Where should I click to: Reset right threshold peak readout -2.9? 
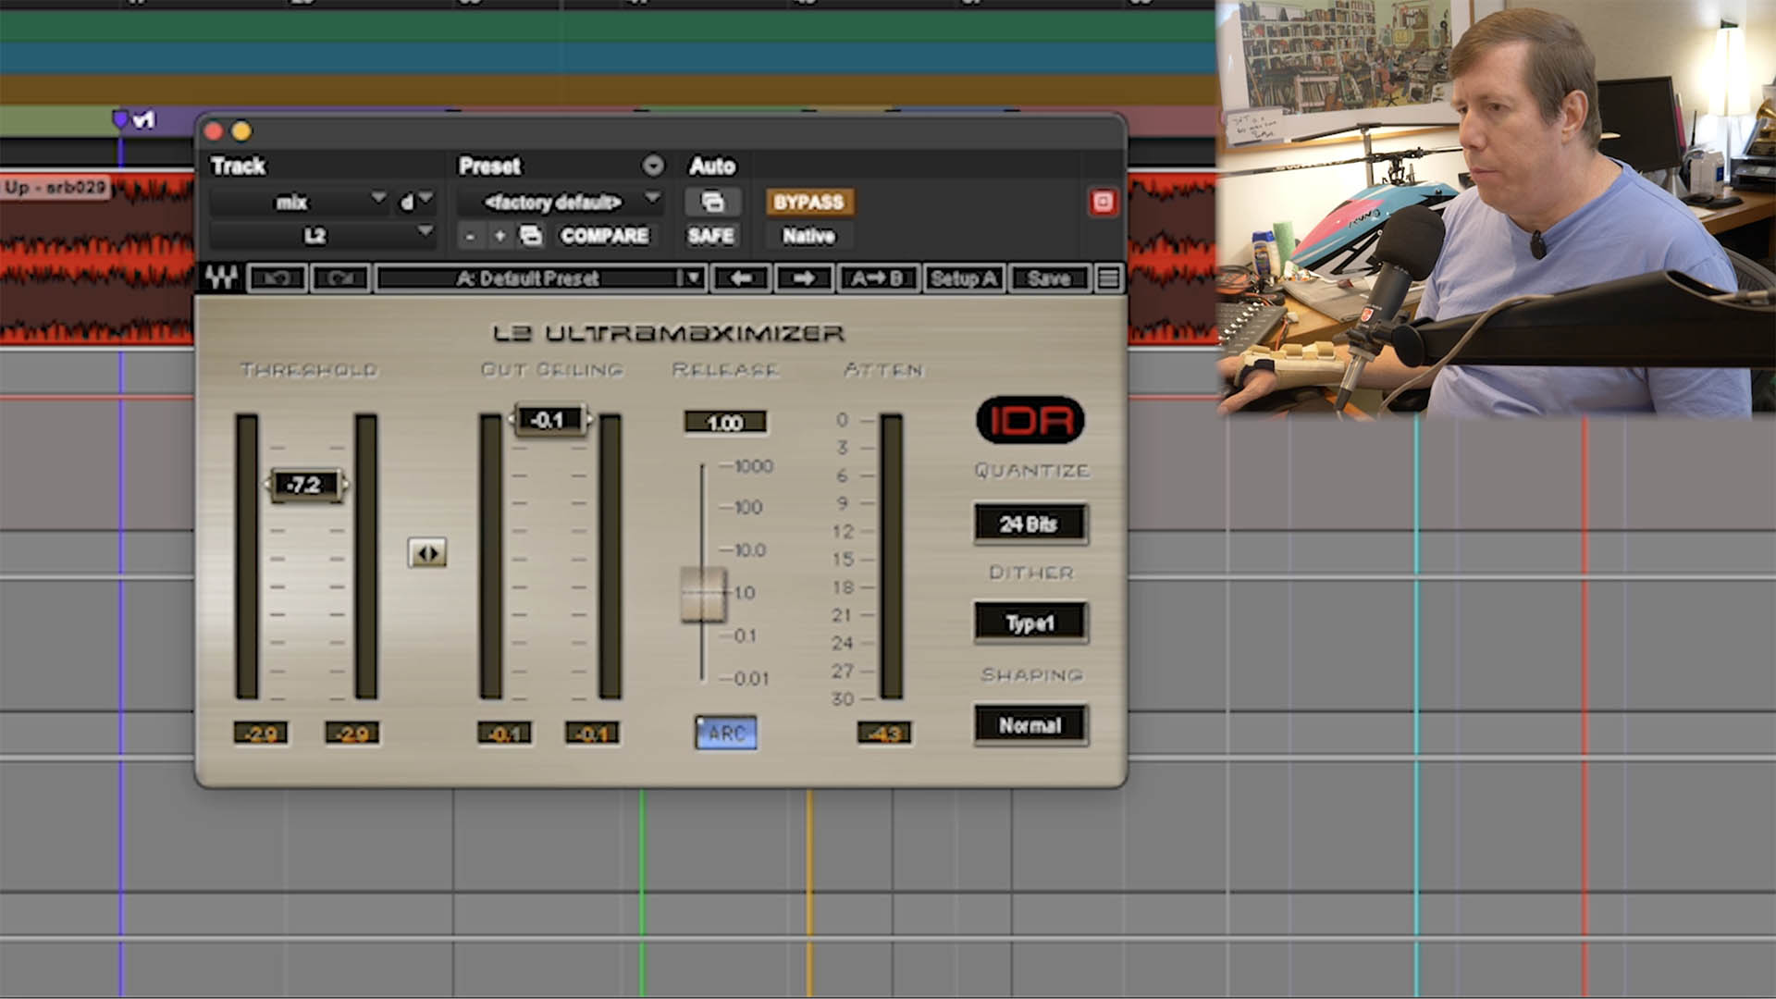[352, 734]
